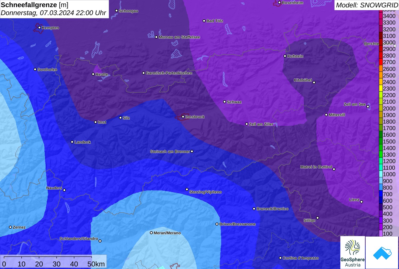Click the Bruneck/Brunico marker

pos(254,209)
